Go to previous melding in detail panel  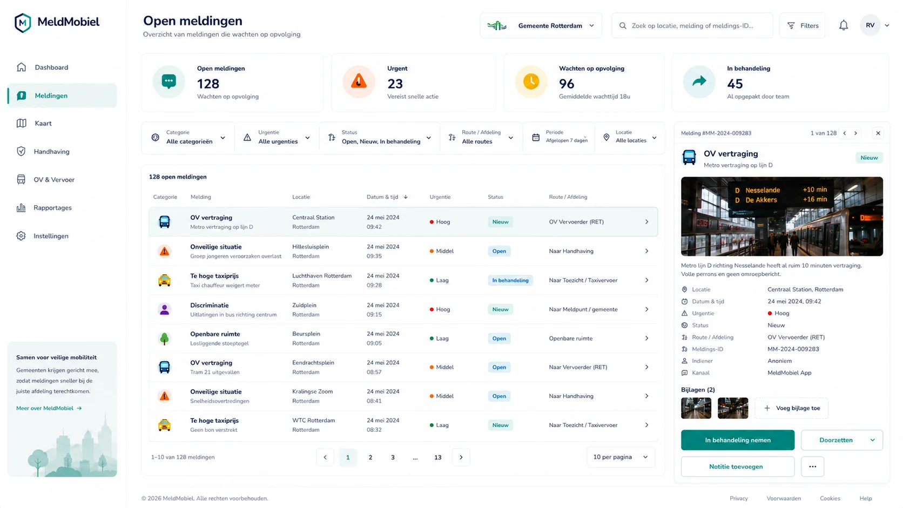845,133
